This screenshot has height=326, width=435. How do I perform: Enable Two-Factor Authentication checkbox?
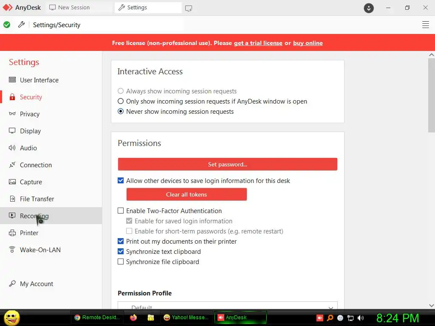(121, 211)
